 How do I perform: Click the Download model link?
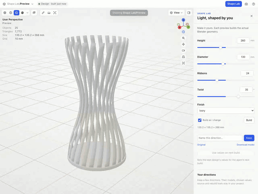tap(245, 145)
